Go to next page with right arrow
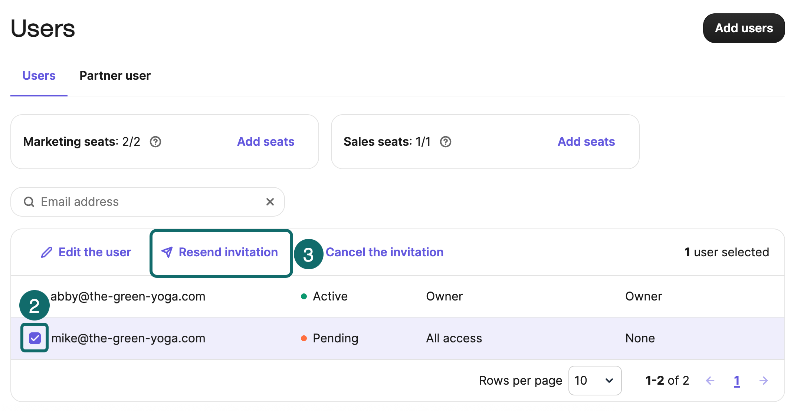This screenshot has height=411, width=797. 764,381
